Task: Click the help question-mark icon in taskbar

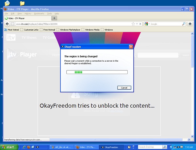Action: tap(129, 147)
